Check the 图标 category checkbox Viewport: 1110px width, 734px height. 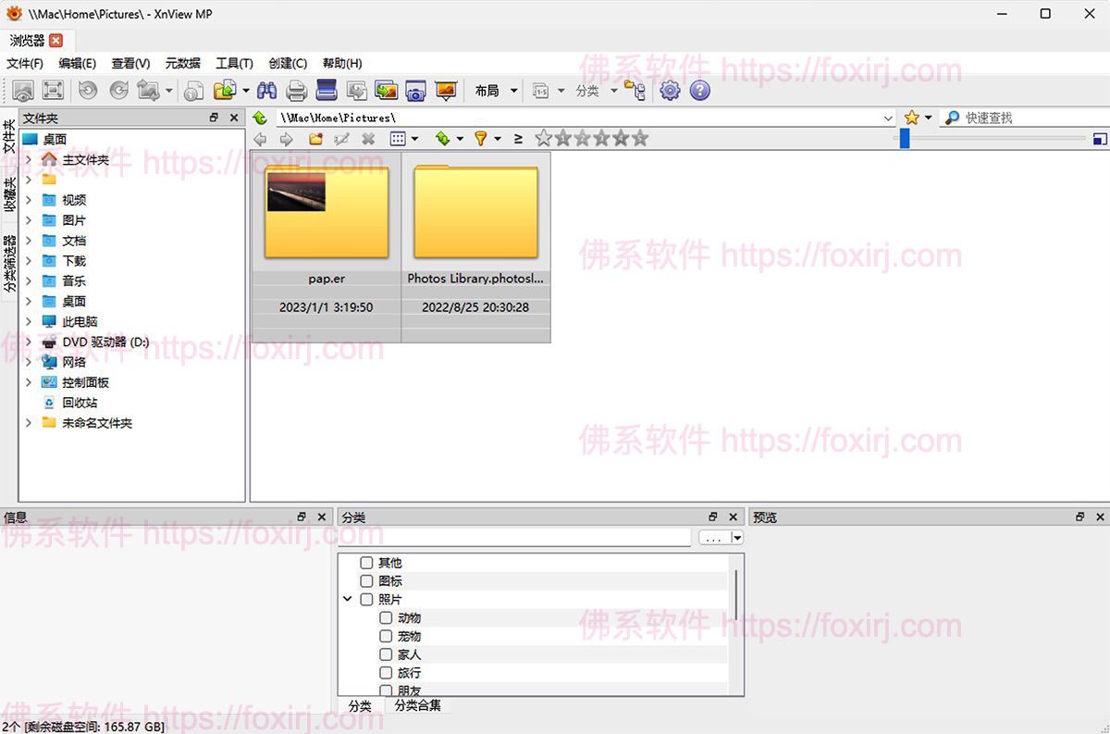click(x=366, y=580)
